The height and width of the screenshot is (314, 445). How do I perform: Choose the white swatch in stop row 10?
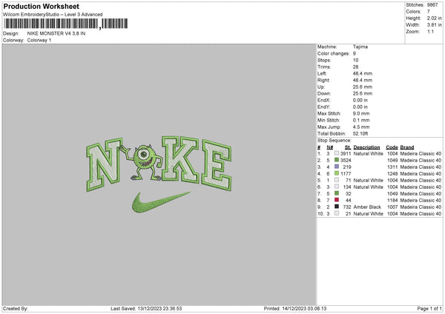pos(337,213)
